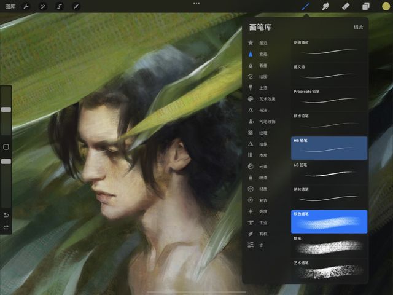393x295 pixels.
Task: Tap the 组合 button in brush library
Action: point(358,27)
